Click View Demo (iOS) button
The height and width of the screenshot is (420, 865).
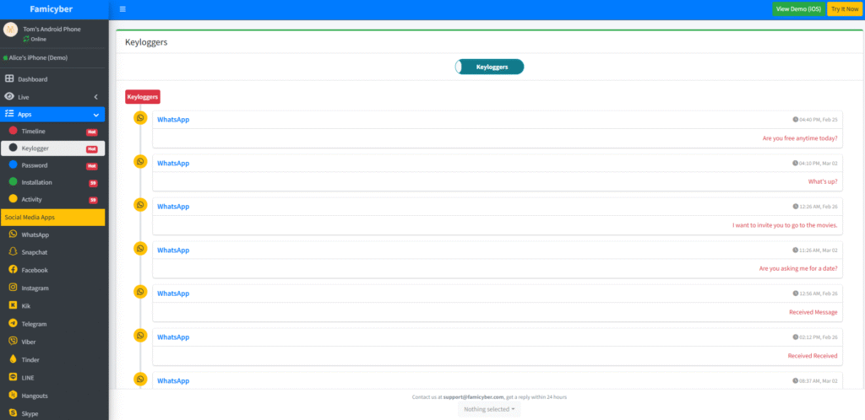[x=798, y=8]
